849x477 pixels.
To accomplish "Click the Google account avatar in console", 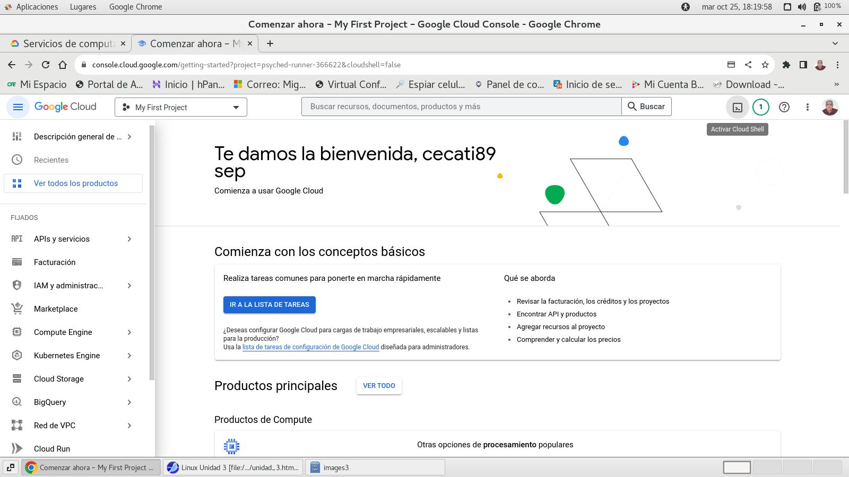I will (829, 107).
